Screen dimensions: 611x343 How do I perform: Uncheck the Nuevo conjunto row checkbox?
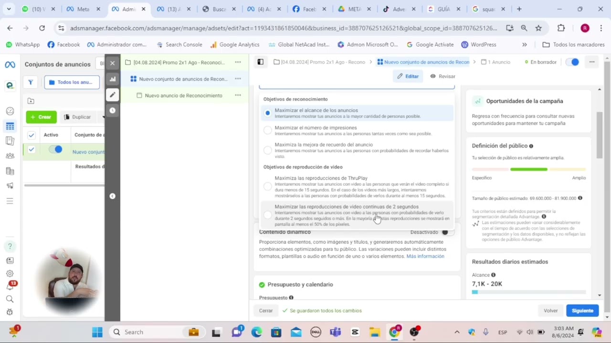[32, 150]
